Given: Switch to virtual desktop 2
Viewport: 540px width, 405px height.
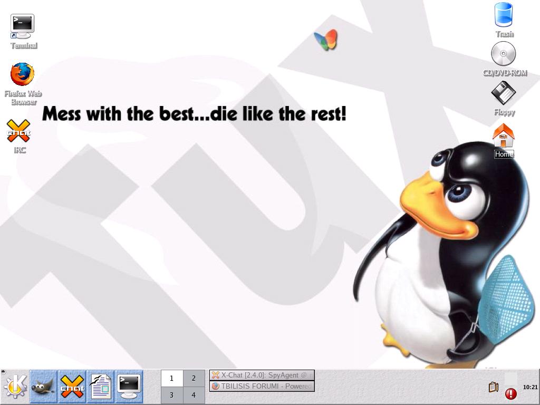Looking at the screenshot, I should (x=194, y=378).
